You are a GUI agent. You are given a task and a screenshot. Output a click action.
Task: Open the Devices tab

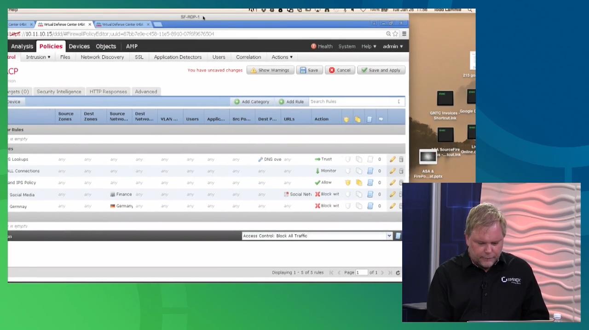pyautogui.click(x=79, y=46)
